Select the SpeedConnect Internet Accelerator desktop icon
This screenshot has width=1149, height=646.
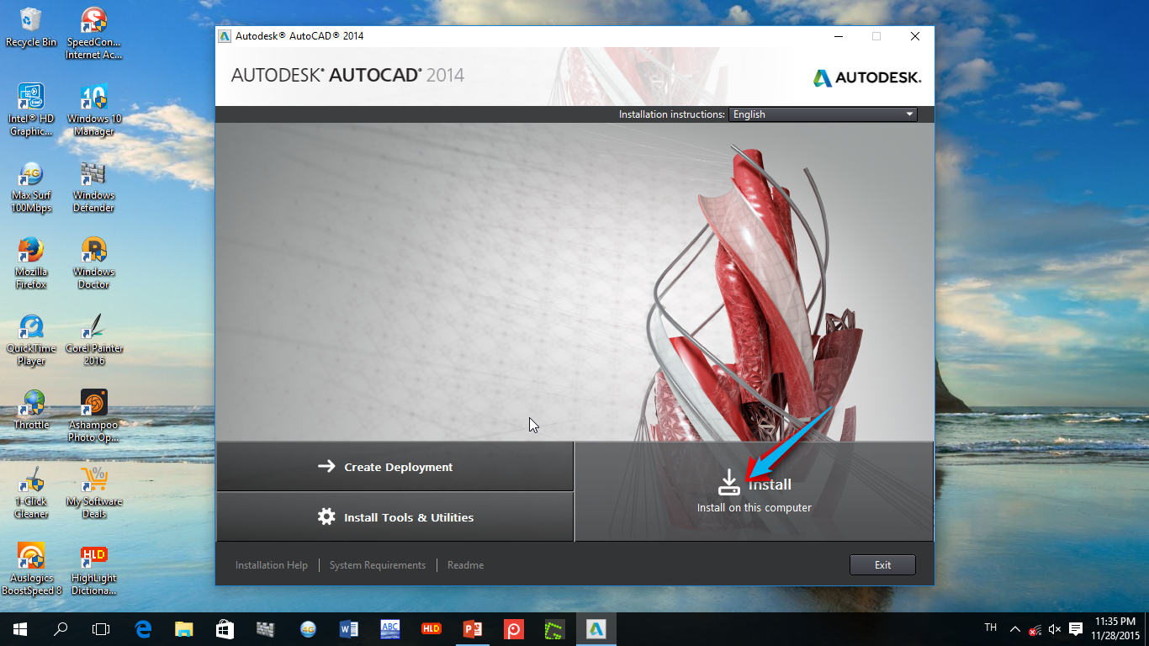click(x=93, y=34)
